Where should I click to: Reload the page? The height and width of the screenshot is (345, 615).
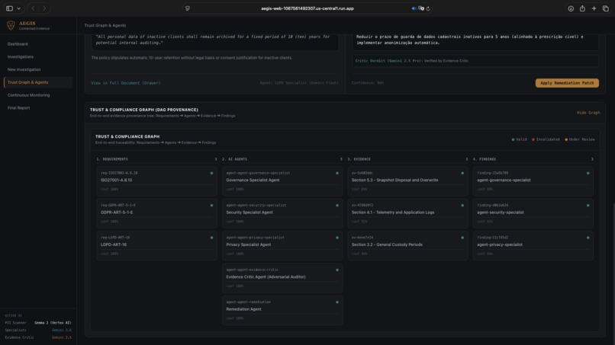pyautogui.click(x=428, y=8)
